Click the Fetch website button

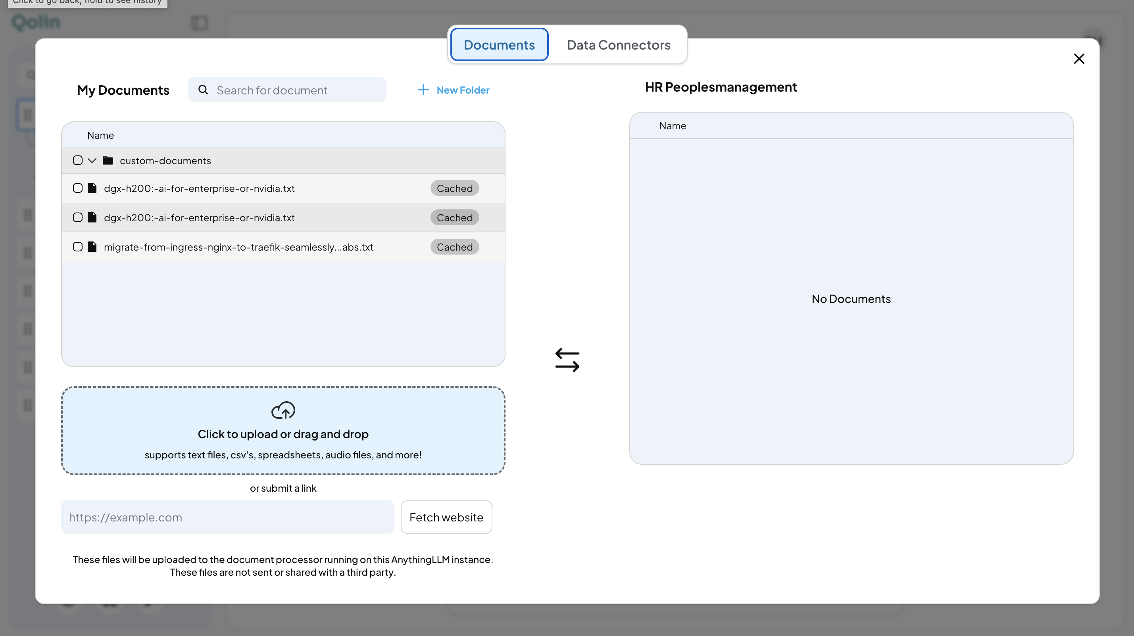(x=446, y=517)
